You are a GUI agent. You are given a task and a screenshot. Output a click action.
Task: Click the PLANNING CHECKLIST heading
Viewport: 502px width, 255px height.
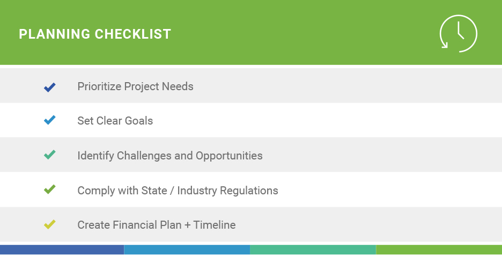pyautogui.click(x=95, y=34)
